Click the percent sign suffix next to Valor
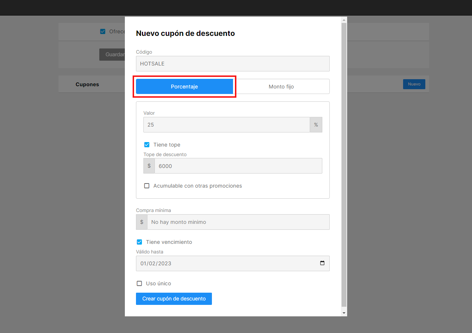472x333 pixels. pyautogui.click(x=316, y=125)
